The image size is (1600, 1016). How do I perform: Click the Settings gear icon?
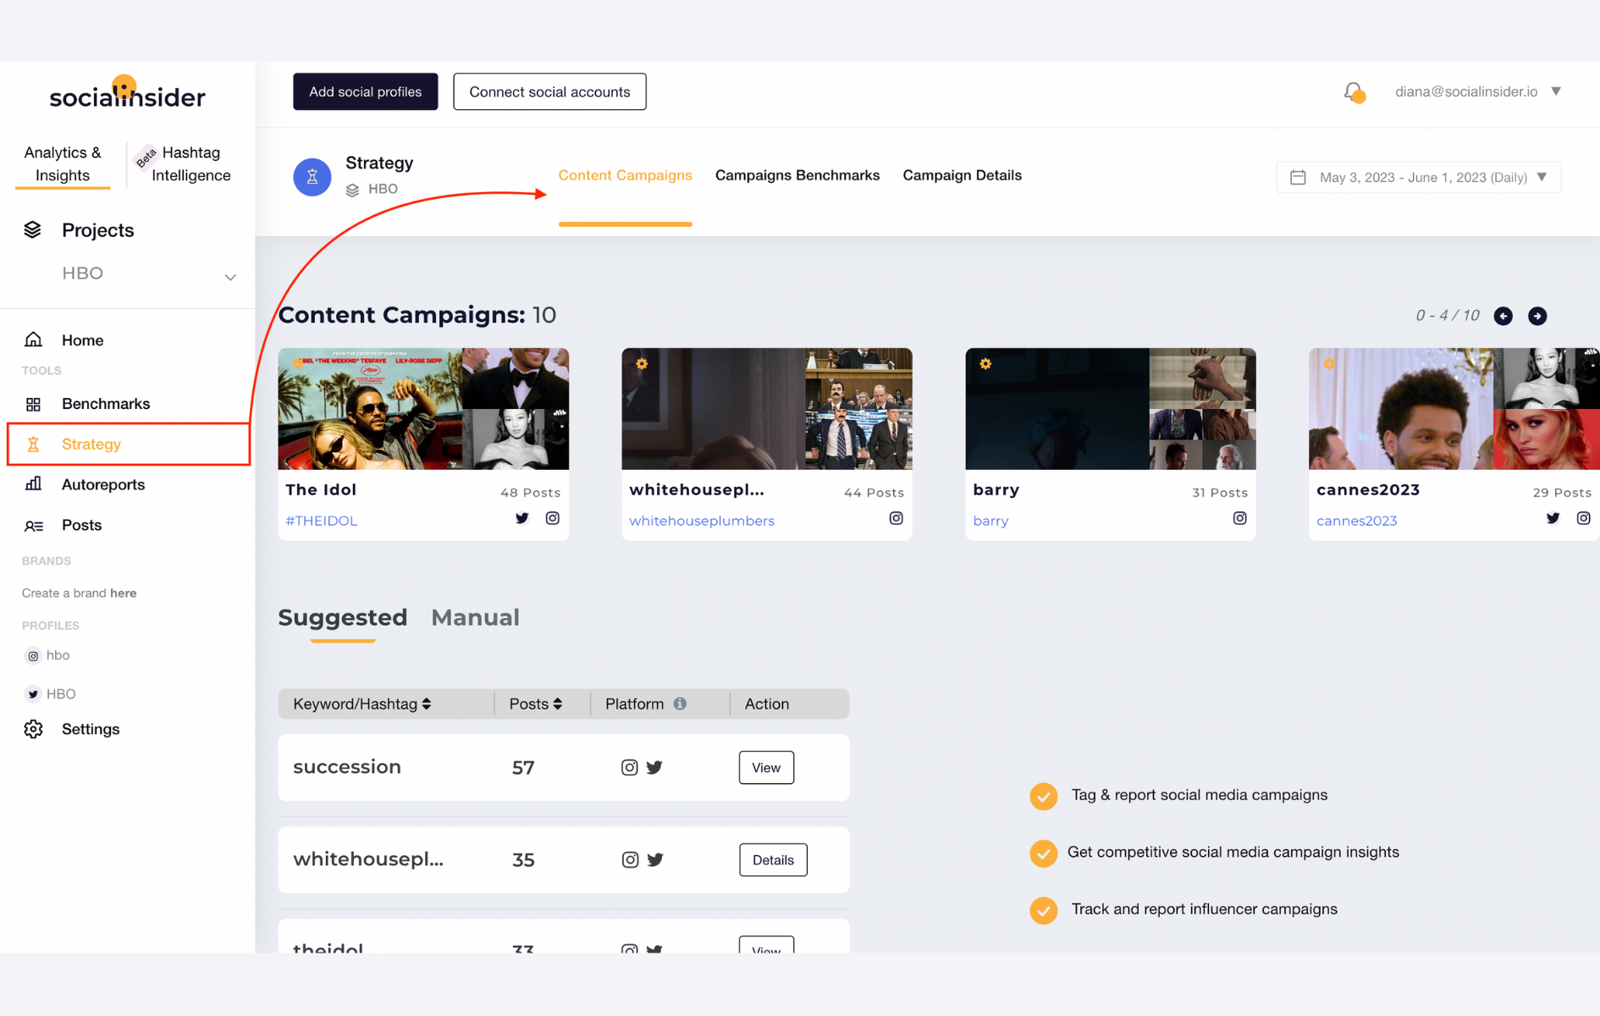click(x=34, y=729)
